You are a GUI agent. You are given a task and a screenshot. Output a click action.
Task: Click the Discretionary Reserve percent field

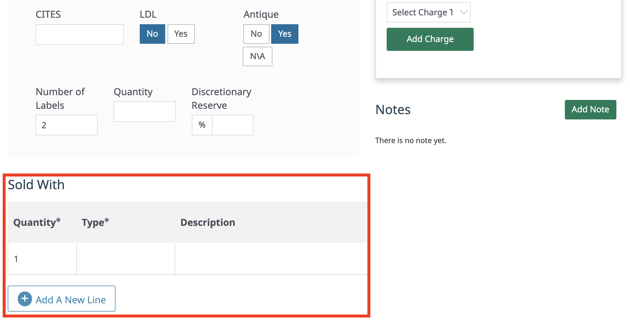coord(233,125)
